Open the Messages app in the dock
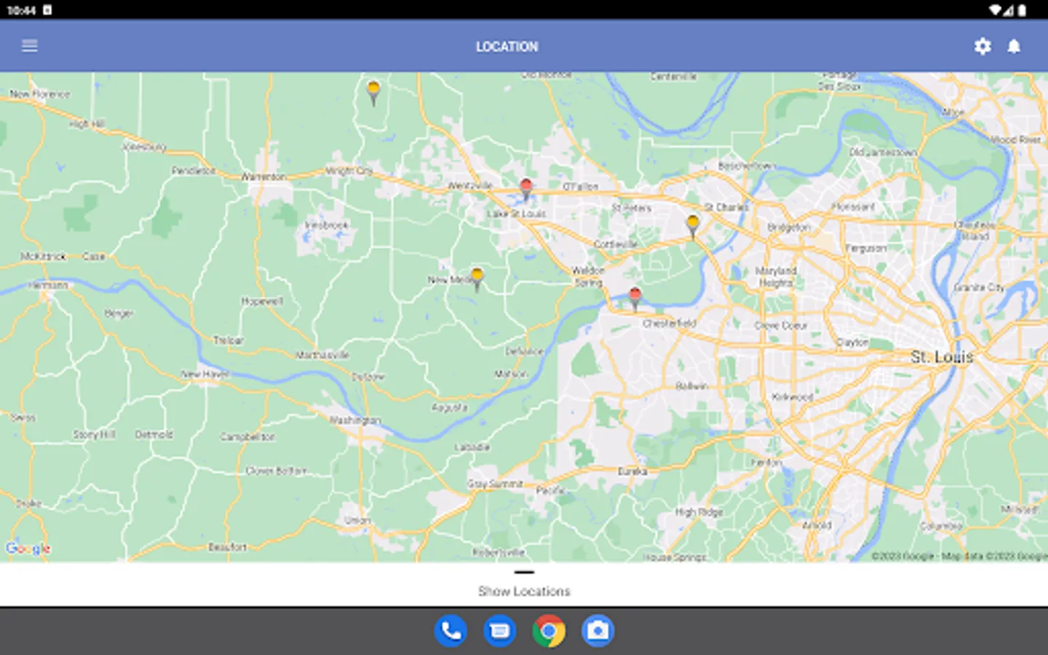The image size is (1048, 655). pos(499,631)
